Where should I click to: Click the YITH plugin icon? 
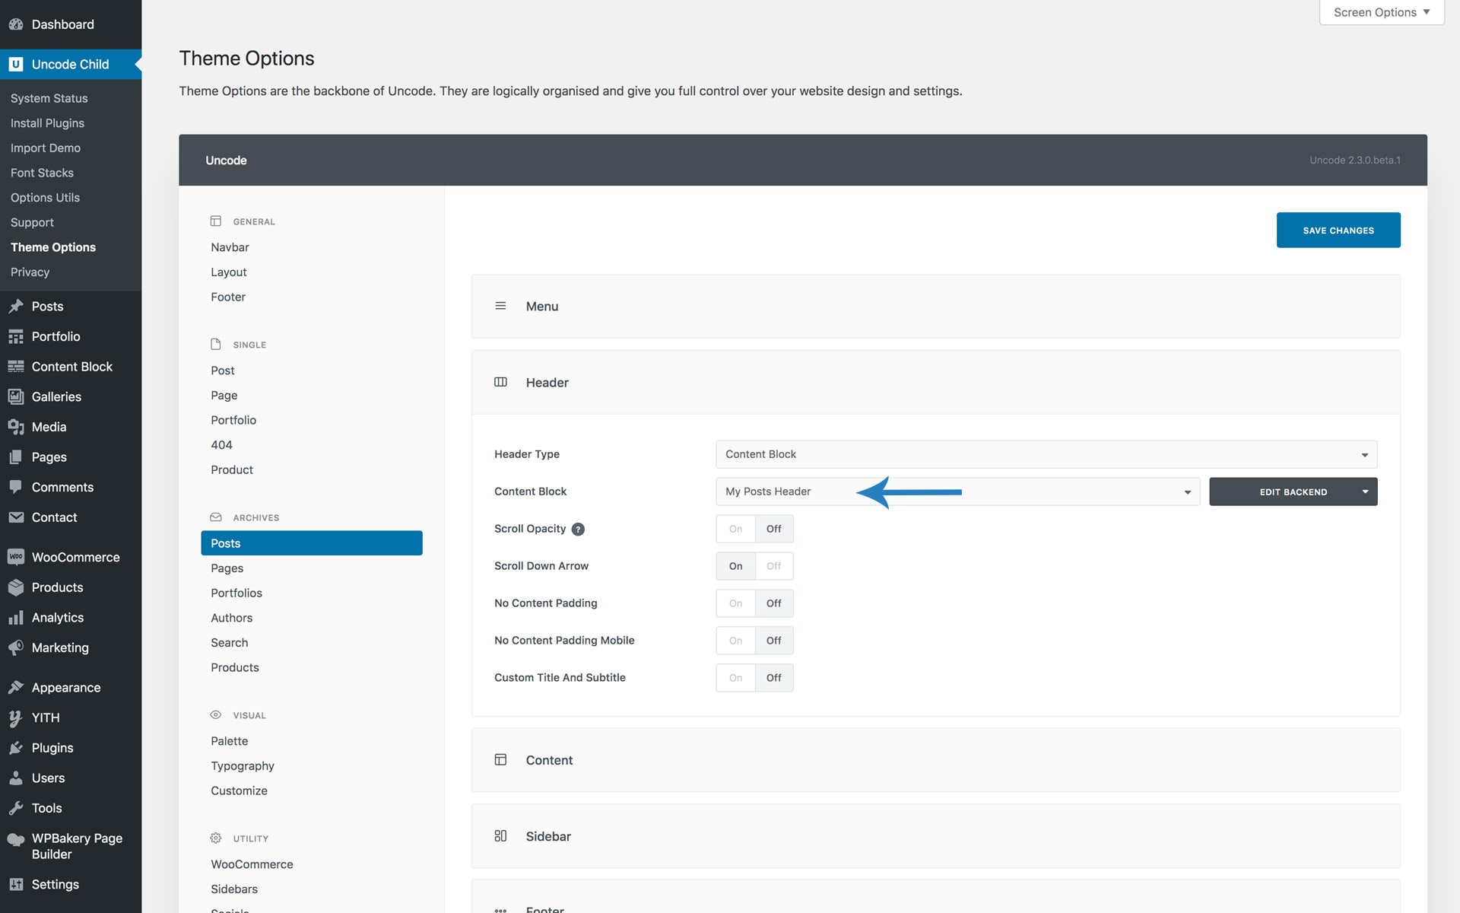pos(15,717)
